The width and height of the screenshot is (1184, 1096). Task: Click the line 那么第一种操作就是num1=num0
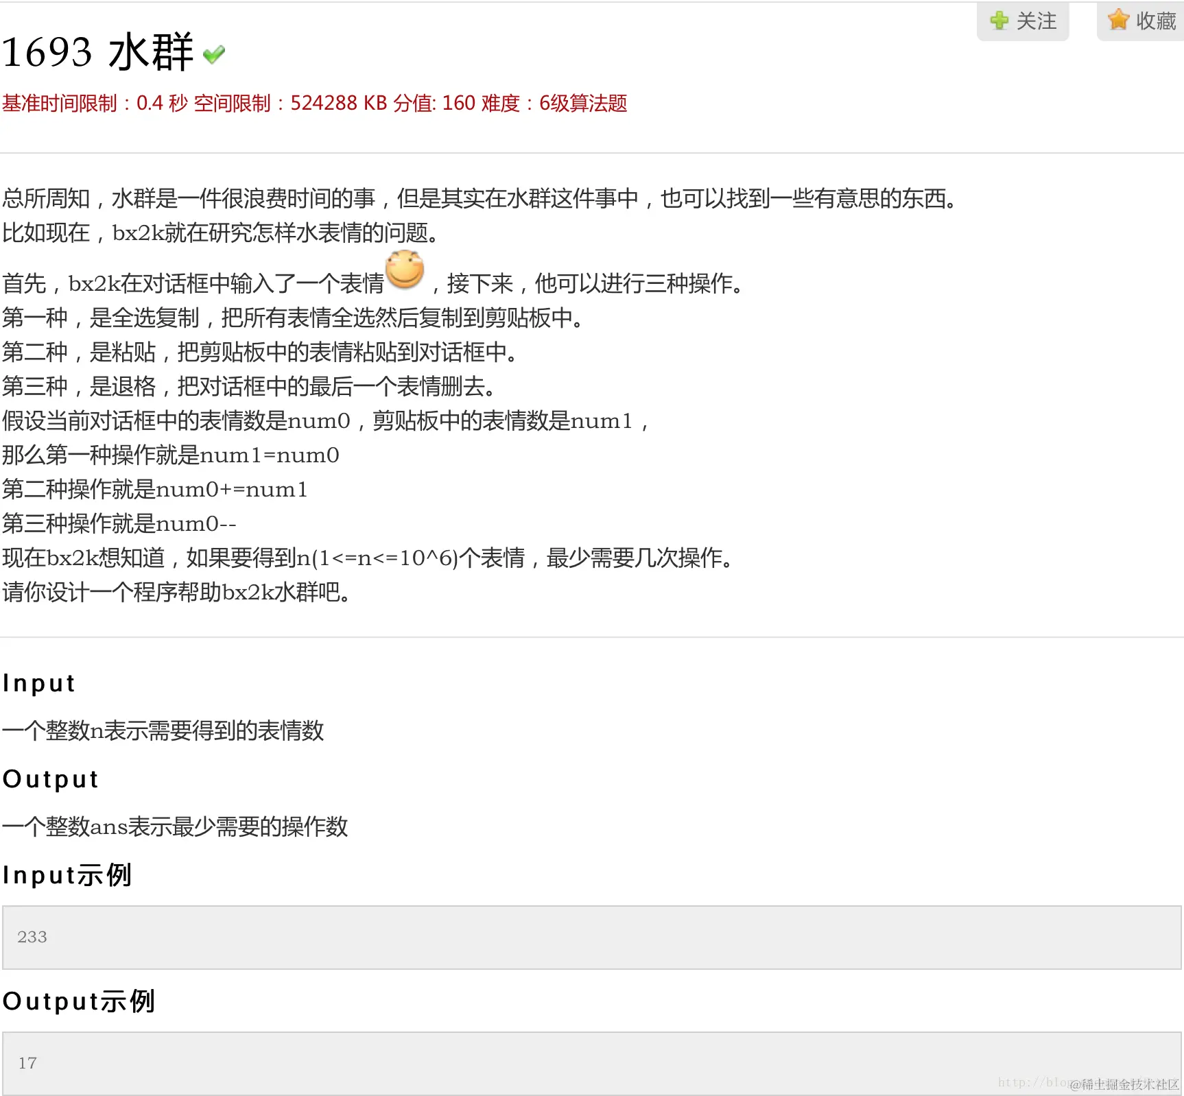click(171, 455)
